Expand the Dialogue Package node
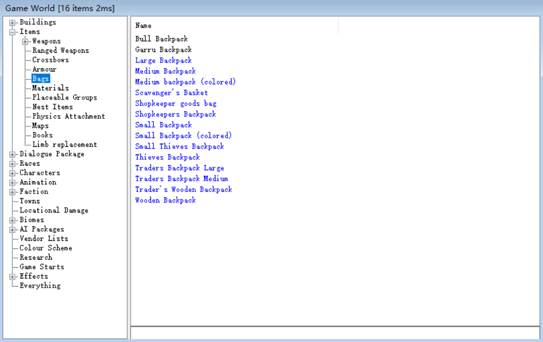 12,154
